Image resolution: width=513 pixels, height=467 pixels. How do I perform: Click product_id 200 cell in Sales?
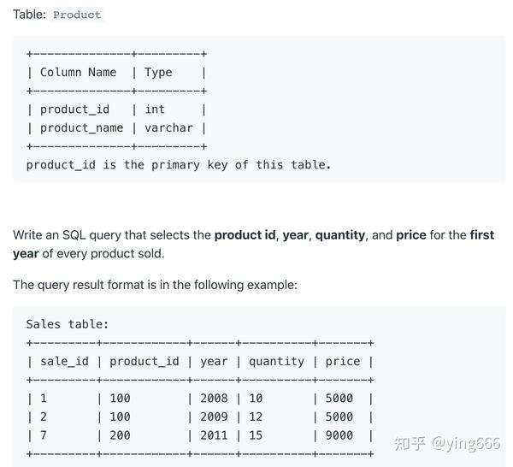[x=120, y=435]
